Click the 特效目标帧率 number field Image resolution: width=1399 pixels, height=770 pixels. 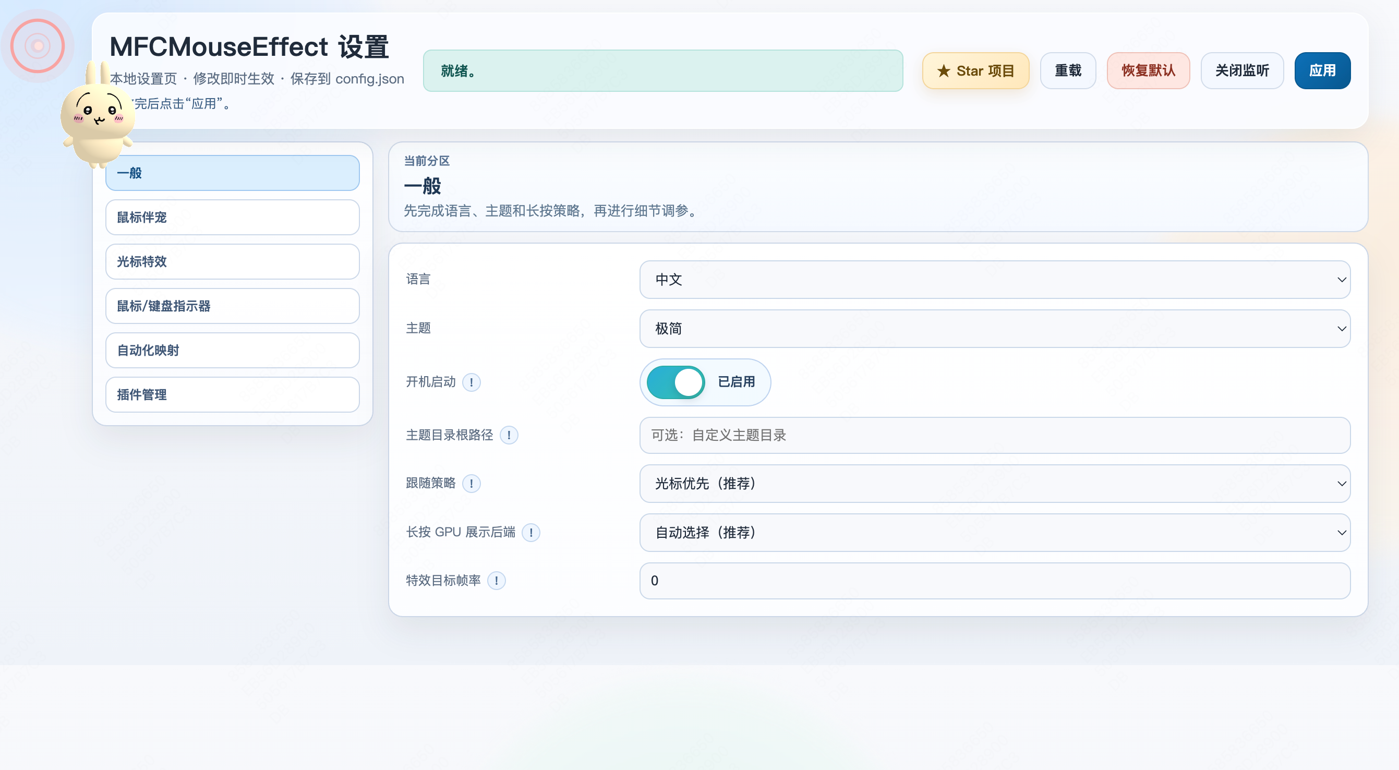[x=994, y=581]
